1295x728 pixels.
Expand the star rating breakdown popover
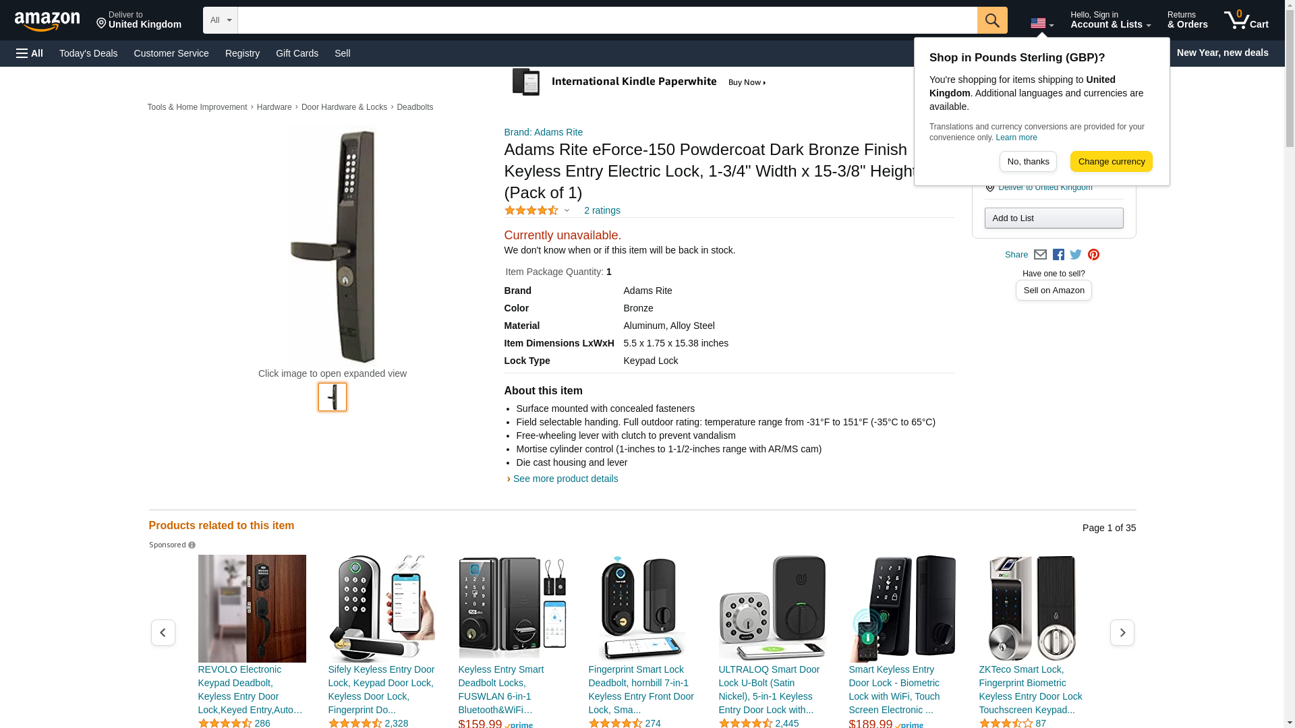coord(567,210)
